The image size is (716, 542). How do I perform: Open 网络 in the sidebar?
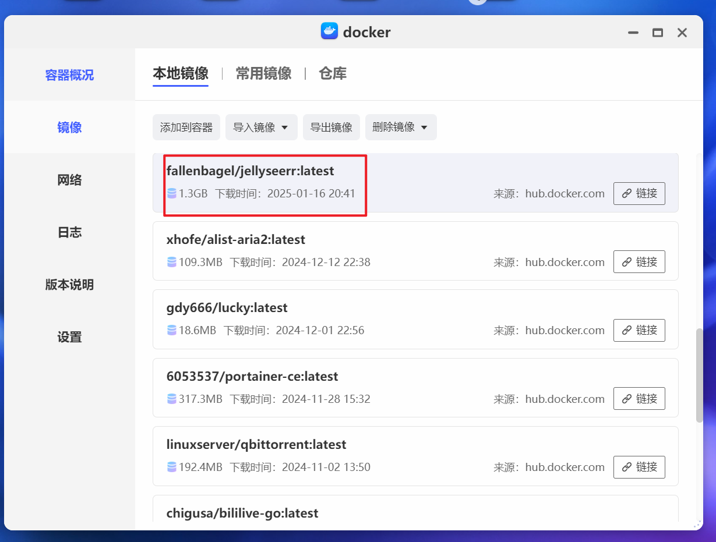(x=69, y=180)
